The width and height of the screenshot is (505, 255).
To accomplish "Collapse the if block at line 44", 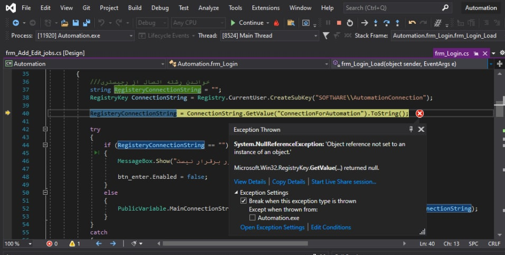I will coord(45,145).
